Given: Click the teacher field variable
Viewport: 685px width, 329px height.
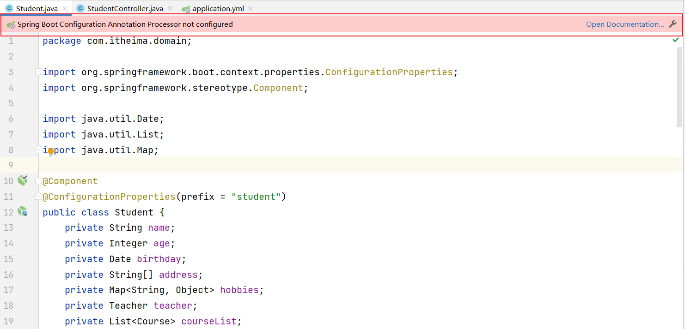Looking at the screenshot, I should click(x=173, y=305).
